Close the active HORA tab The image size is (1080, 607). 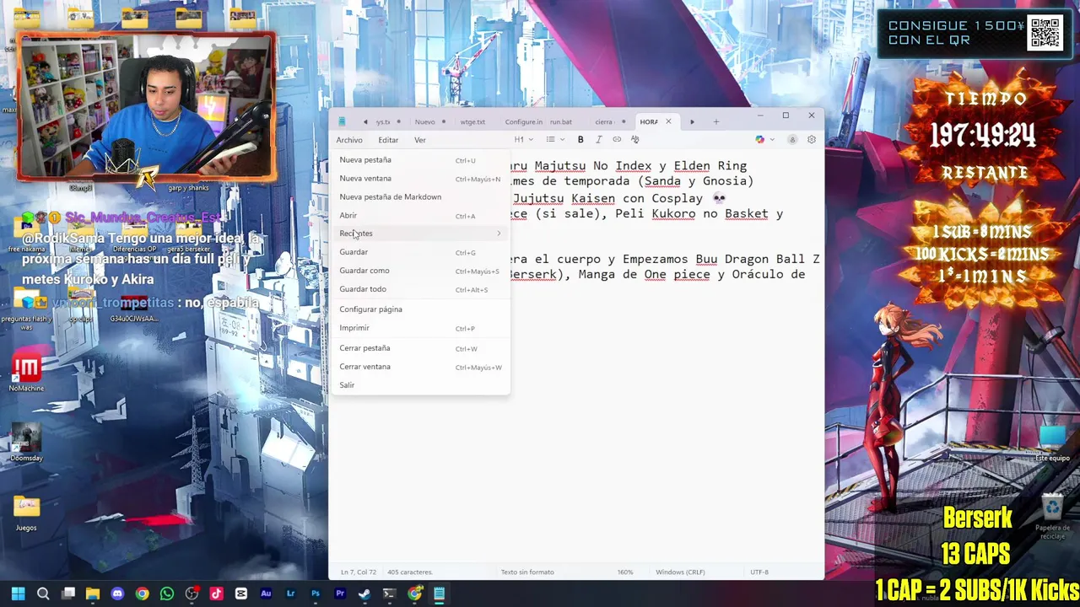pyautogui.click(x=668, y=122)
